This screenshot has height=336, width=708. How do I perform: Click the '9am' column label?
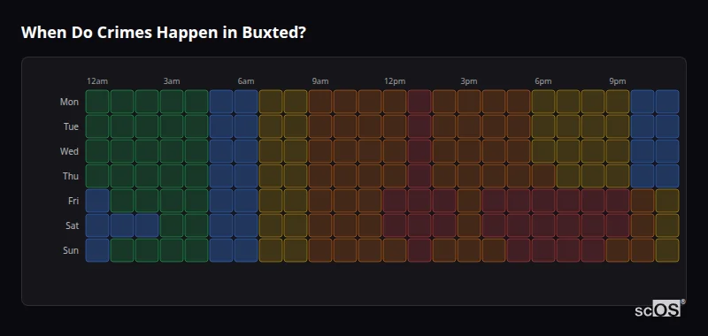click(x=320, y=81)
